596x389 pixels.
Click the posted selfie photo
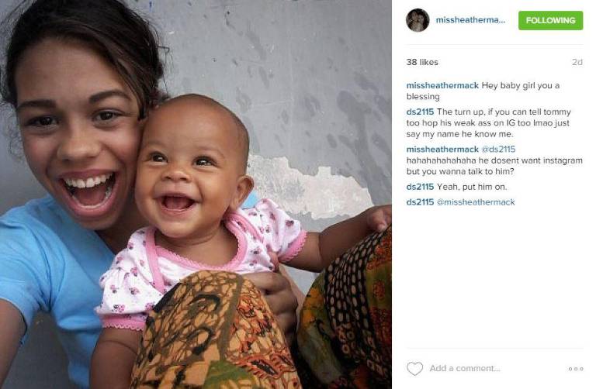[196, 194]
